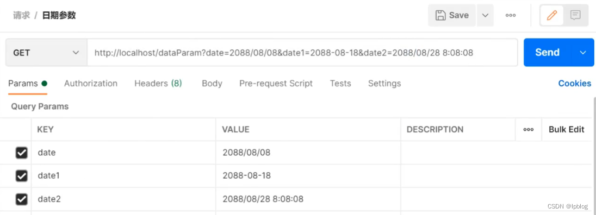This screenshot has height=215, width=596.
Task: Open the Pre-request Script tab
Action: point(276,84)
